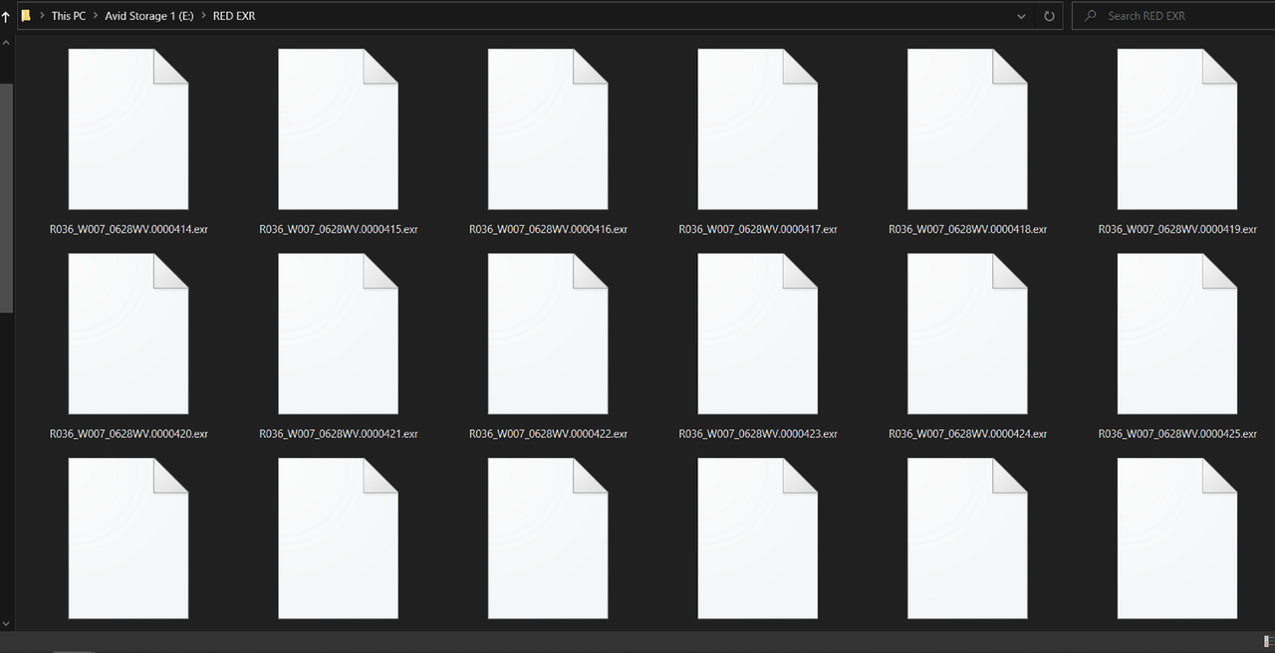Click the vertical scrollbar thumb
This screenshot has width=1275, height=653.
click(x=6, y=197)
